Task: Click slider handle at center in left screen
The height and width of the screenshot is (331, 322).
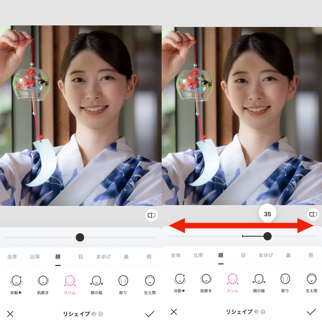Action: [x=80, y=237]
